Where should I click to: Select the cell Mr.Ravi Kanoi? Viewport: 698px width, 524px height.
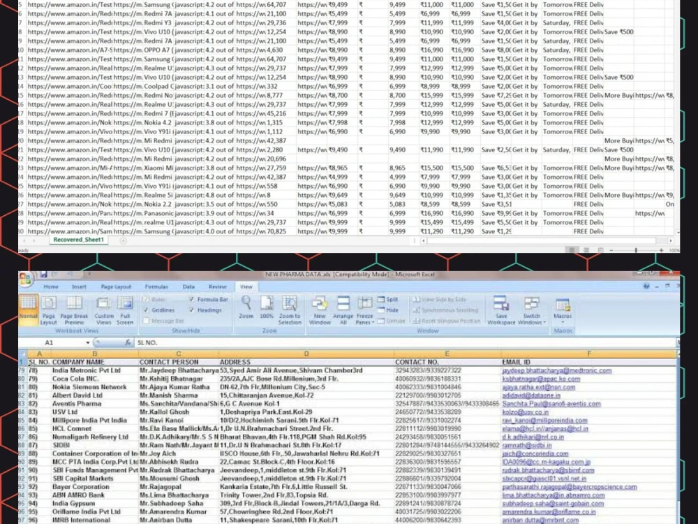point(178,420)
